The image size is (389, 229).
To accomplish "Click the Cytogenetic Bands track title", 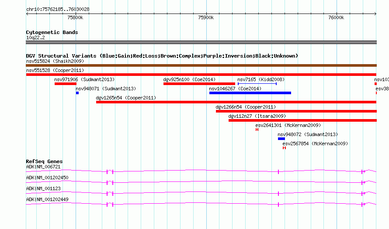I will [52, 32].
